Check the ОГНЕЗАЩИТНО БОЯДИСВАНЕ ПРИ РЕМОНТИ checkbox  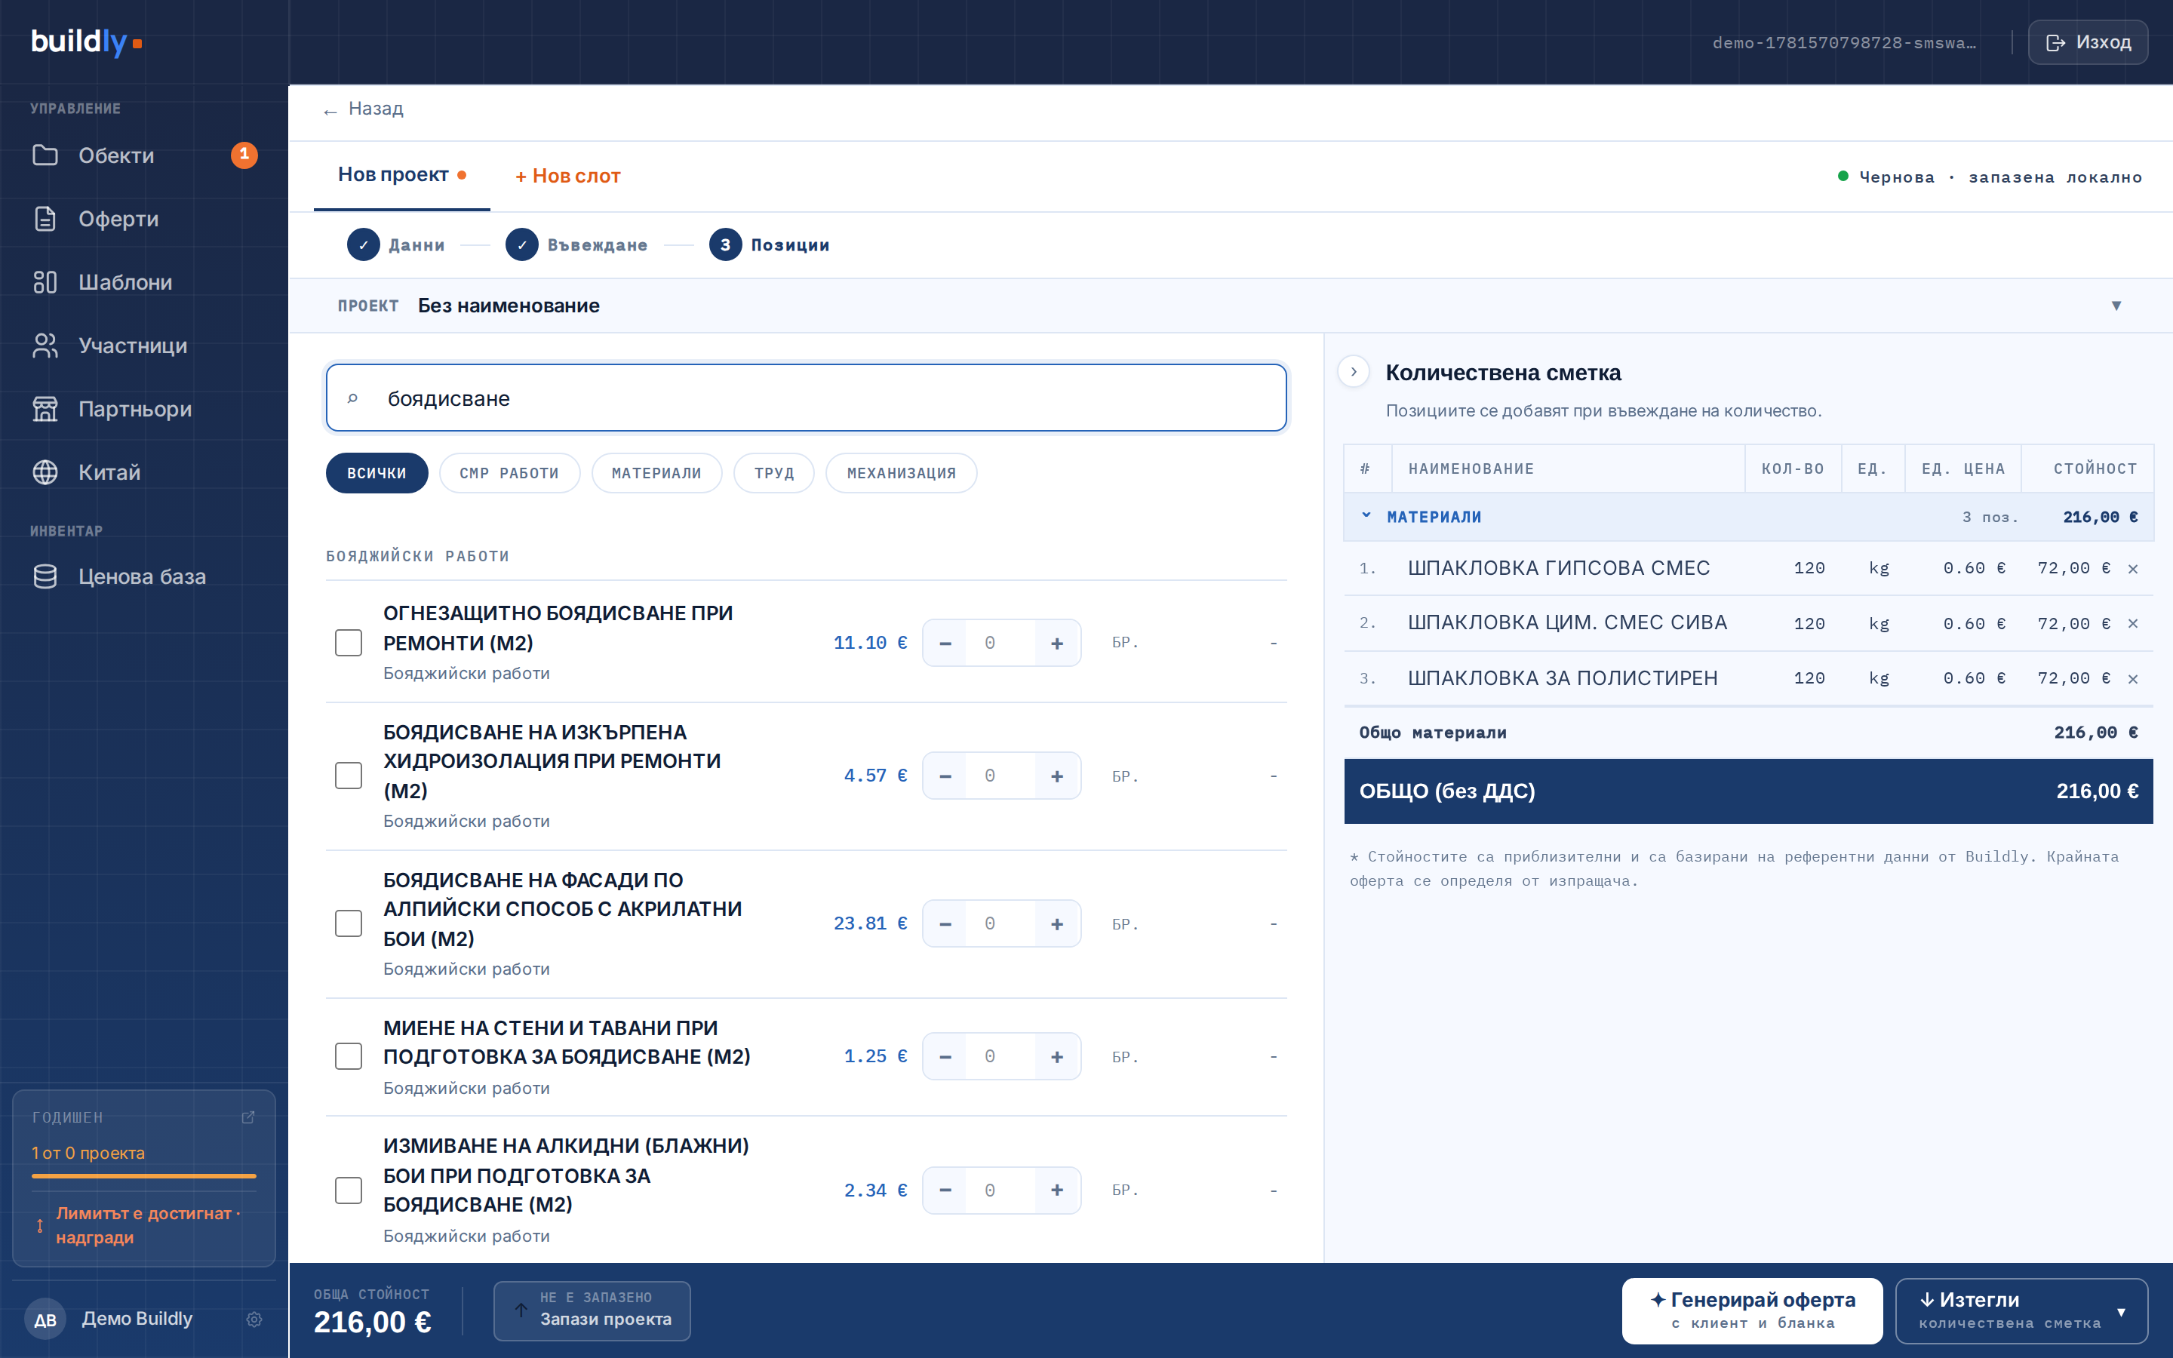click(x=349, y=643)
